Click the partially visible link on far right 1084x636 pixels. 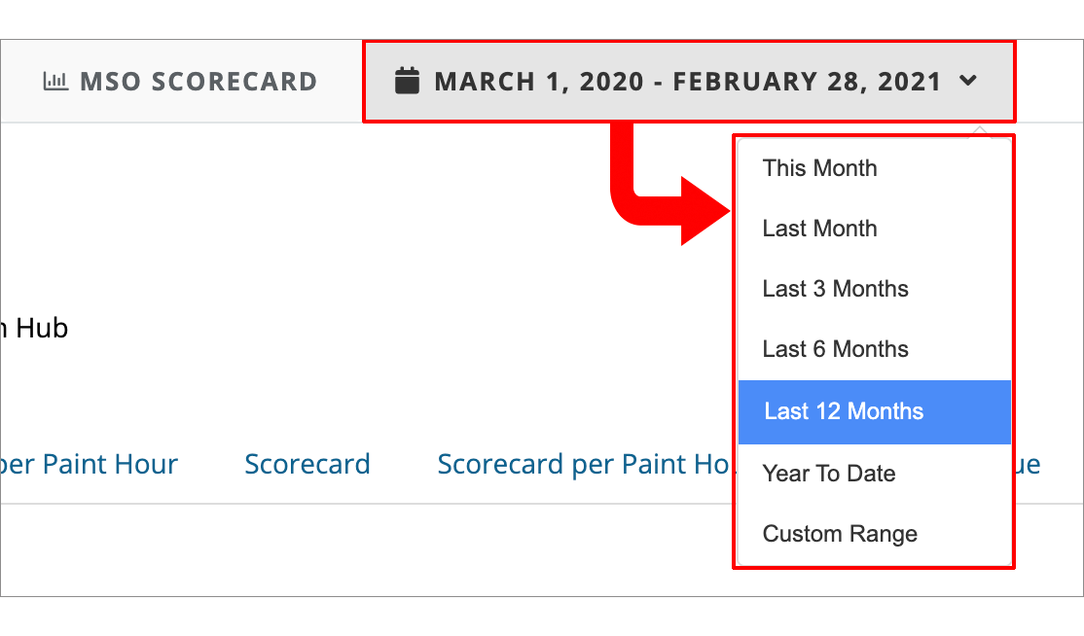[x=1031, y=464]
